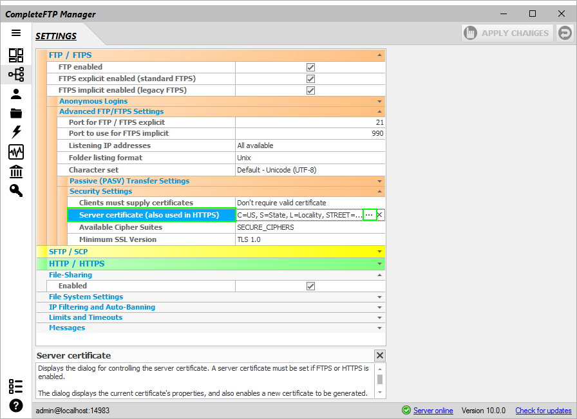The height and width of the screenshot is (419, 577).
Task: Collapse the File-Sharing section
Action: (x=379, y=275)
